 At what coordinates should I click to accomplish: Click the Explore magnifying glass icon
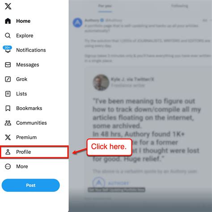[8, 35]
